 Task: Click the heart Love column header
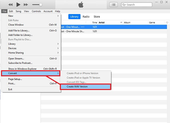click(167, 23)
